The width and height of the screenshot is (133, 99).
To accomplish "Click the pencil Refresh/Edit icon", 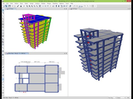I will coord(18,6).
